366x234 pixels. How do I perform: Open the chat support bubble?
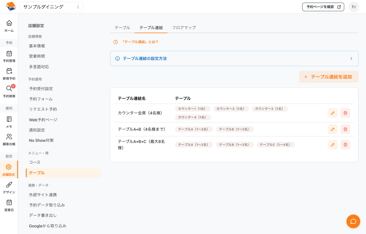(353, 221)
